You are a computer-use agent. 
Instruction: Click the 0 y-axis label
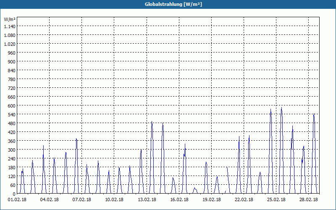(14, 194)
